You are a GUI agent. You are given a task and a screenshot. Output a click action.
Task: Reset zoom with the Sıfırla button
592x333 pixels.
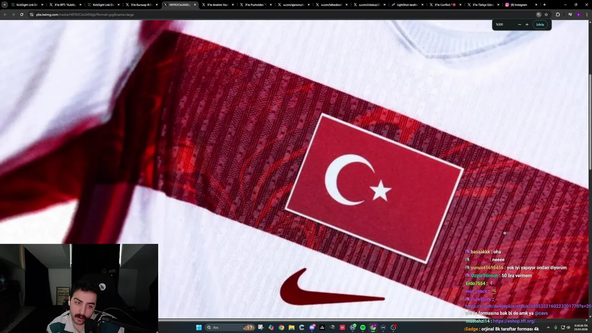[540, 25]
